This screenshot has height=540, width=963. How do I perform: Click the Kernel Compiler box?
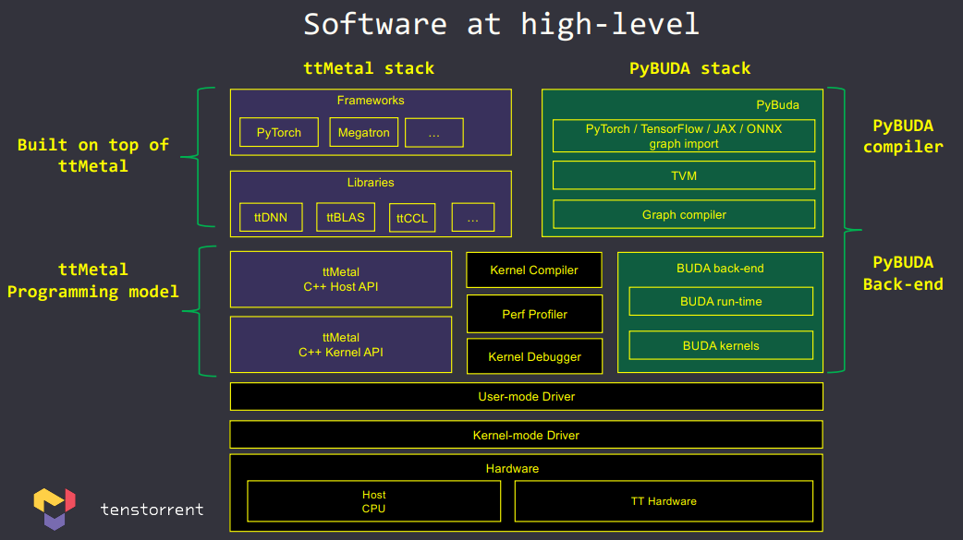click(534, 270)
